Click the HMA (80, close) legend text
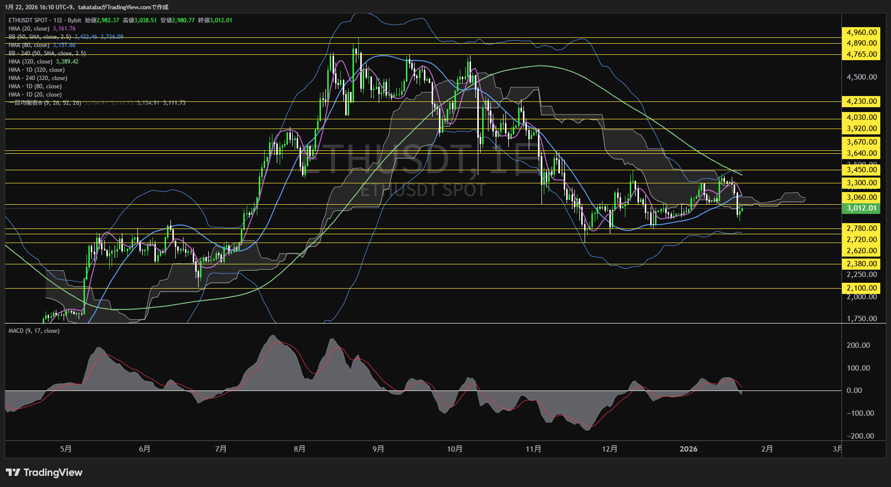Viewport: 891px width, 487px height. [x=29, y=45]
